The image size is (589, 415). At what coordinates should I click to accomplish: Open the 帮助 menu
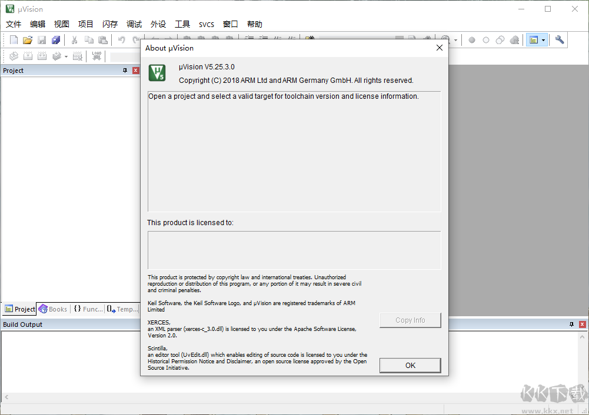tap(254, 24)
